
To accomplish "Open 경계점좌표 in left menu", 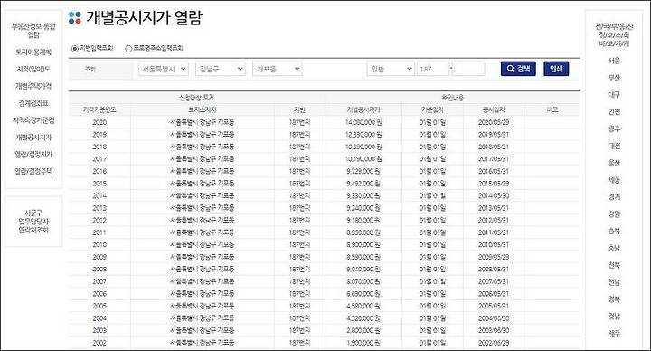I will coord(33,103).
